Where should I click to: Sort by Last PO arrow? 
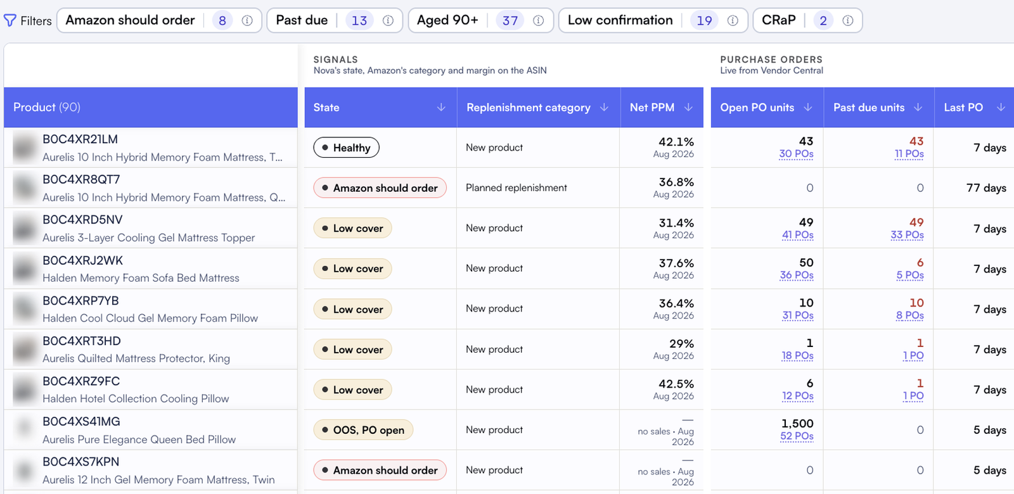pos(1001,108)
